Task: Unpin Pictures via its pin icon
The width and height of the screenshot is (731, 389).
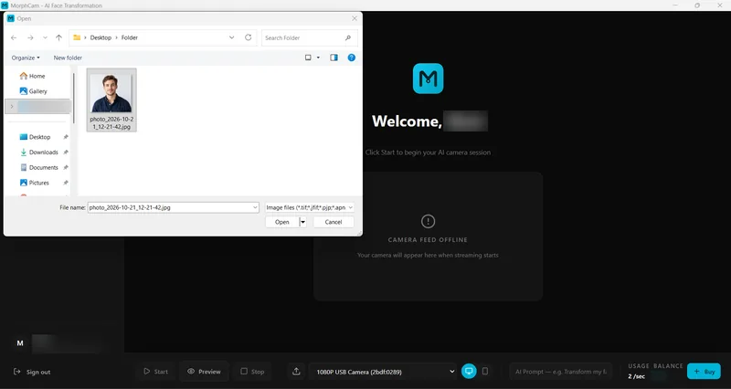Action: [66, 183]
